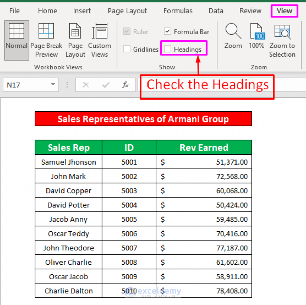Click Zoom to Selection
Viewport: 306px width, 305px height.
coord(282,40)
